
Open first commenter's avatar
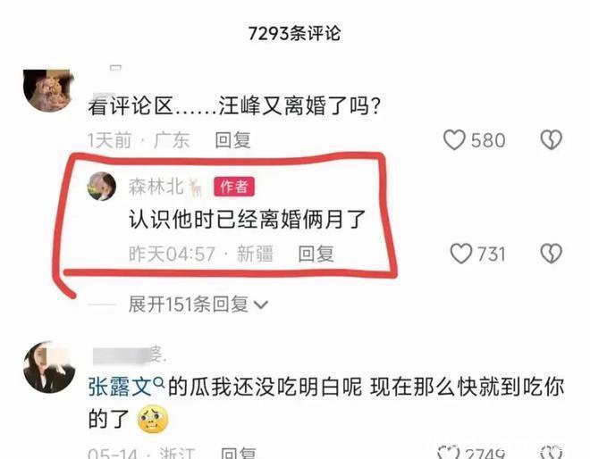click(48, 90)
